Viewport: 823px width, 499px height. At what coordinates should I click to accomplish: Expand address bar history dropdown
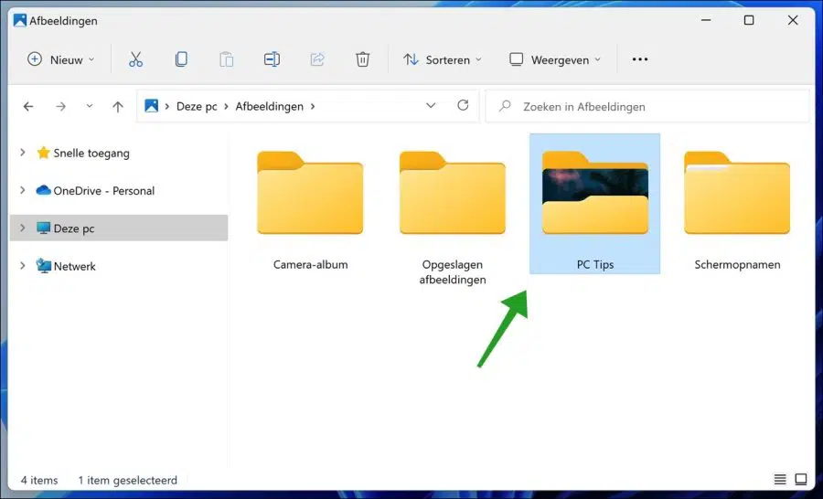pyautogui.click(x=431, y=105)
